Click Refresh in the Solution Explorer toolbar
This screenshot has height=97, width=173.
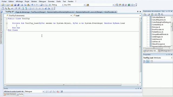152,14
